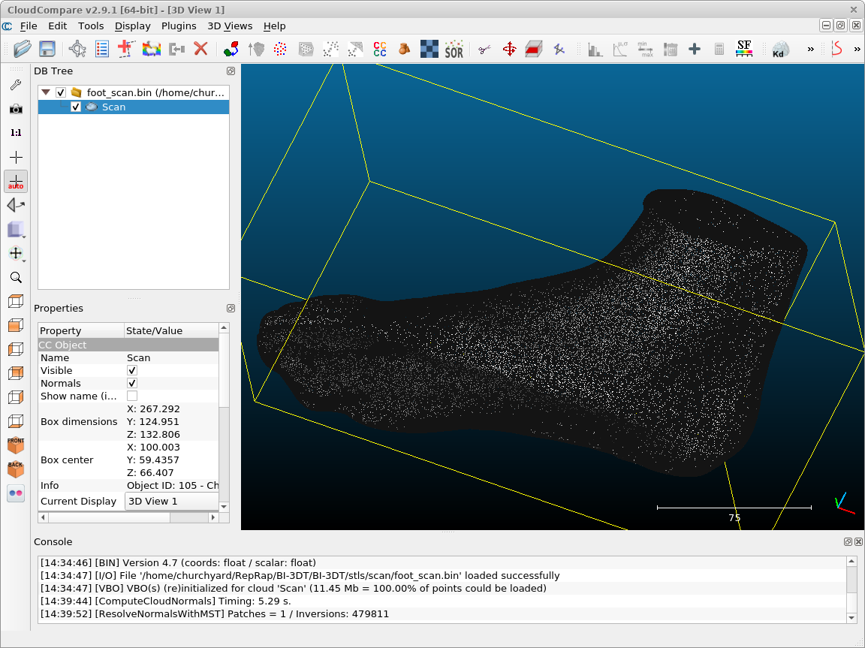Viewport: 865px width, 648px height.
Task: Click the blue checkerboard icon
Action: (x=429, y=49)
